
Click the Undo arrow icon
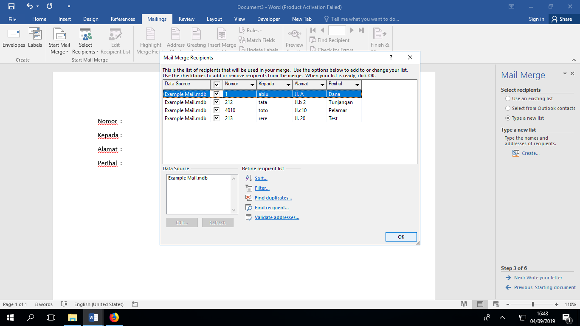click(x=29, y=6)
